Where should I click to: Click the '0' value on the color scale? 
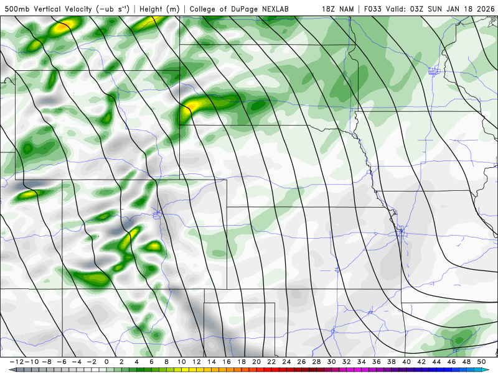coord(106,362)
